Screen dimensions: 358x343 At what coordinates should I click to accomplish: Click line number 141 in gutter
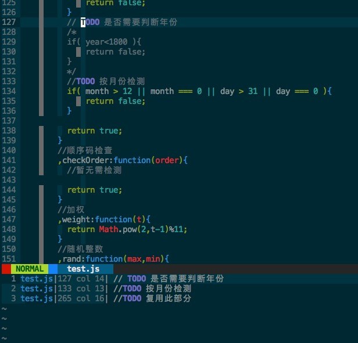click(x=9, y=160)
